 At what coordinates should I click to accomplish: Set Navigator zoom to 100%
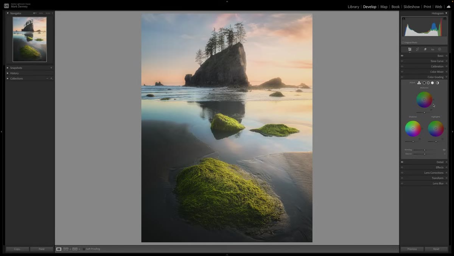pos(41,13)
